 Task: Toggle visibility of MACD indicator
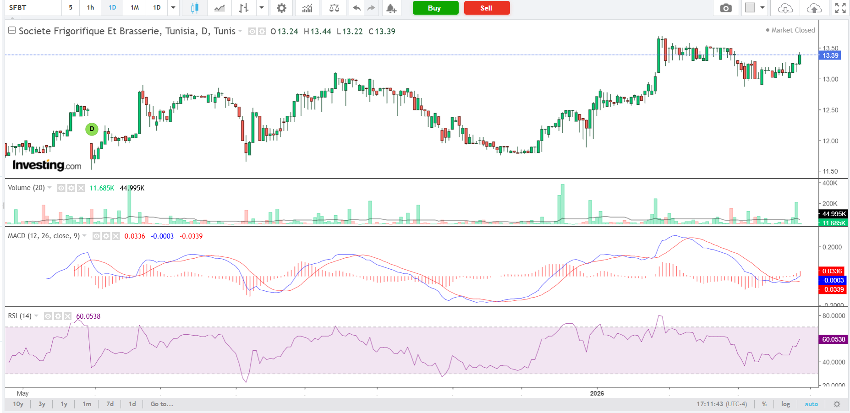[97, 236]
